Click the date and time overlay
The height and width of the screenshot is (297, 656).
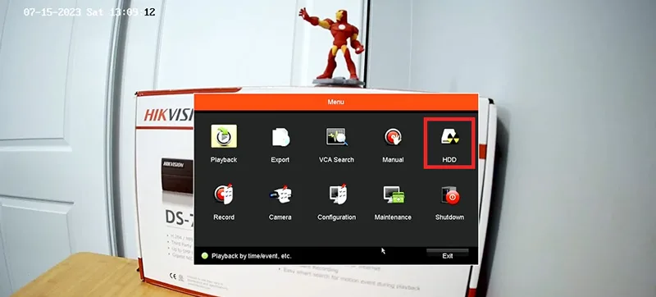89,12
